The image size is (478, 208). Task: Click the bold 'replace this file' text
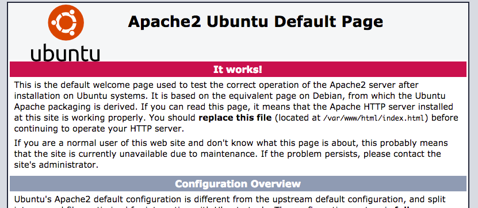click(x=235, y=118)
